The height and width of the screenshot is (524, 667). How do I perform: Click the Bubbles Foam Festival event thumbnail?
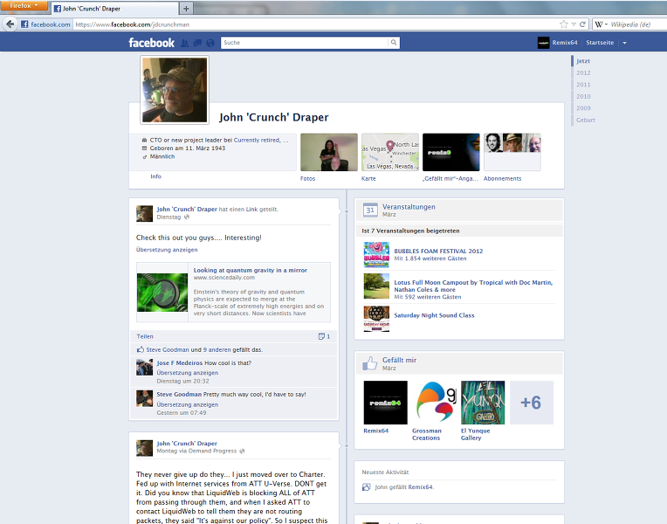point(376,254)
